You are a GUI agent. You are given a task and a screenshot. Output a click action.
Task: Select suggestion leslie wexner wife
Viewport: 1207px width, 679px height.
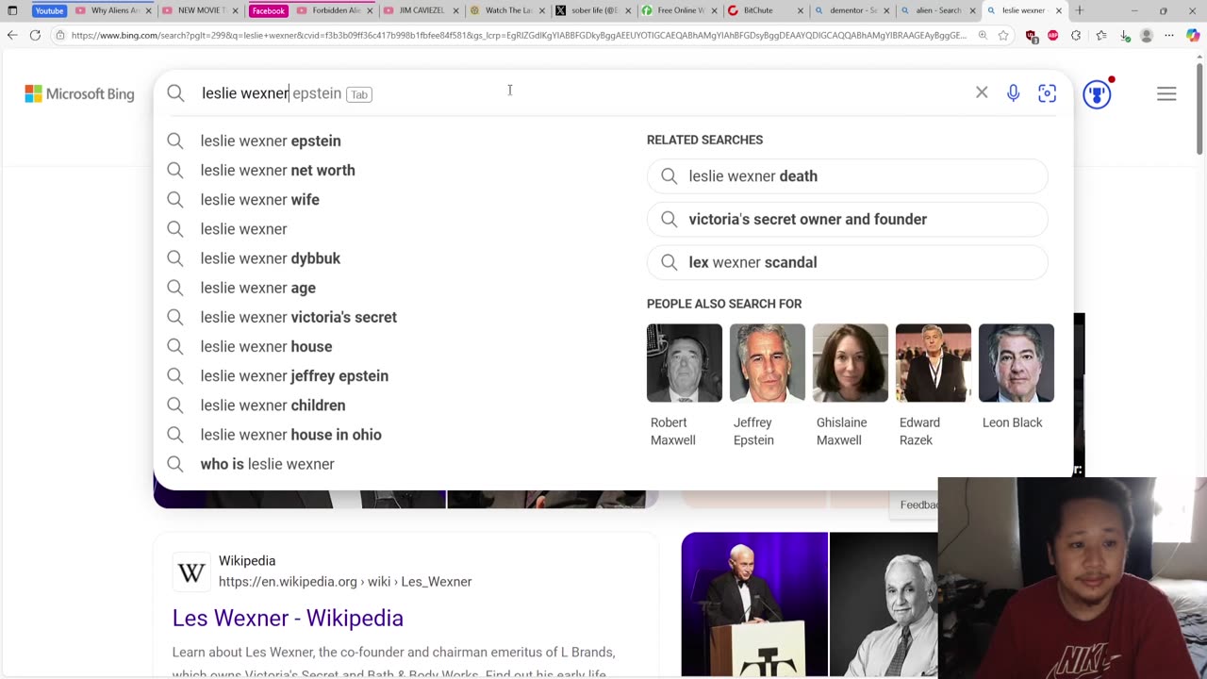pyautogui.click(x=259, y=199)
